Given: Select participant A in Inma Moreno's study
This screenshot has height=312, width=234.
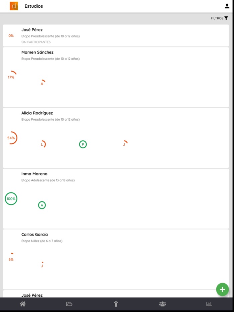Looking at the screenshot, I should pyautogui.click(x=42, y=205).
